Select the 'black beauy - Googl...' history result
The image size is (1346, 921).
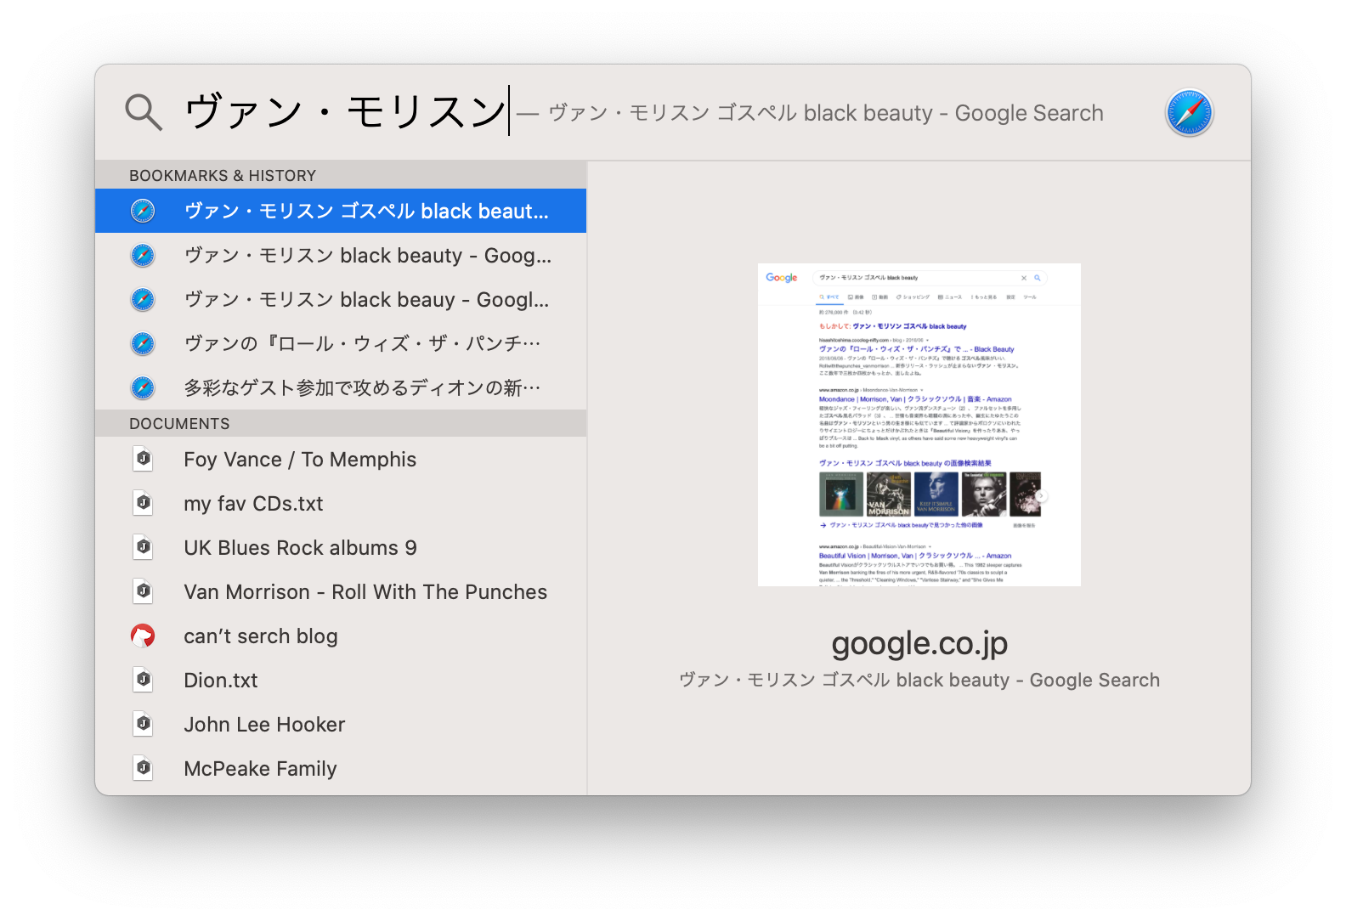[341, 299]
